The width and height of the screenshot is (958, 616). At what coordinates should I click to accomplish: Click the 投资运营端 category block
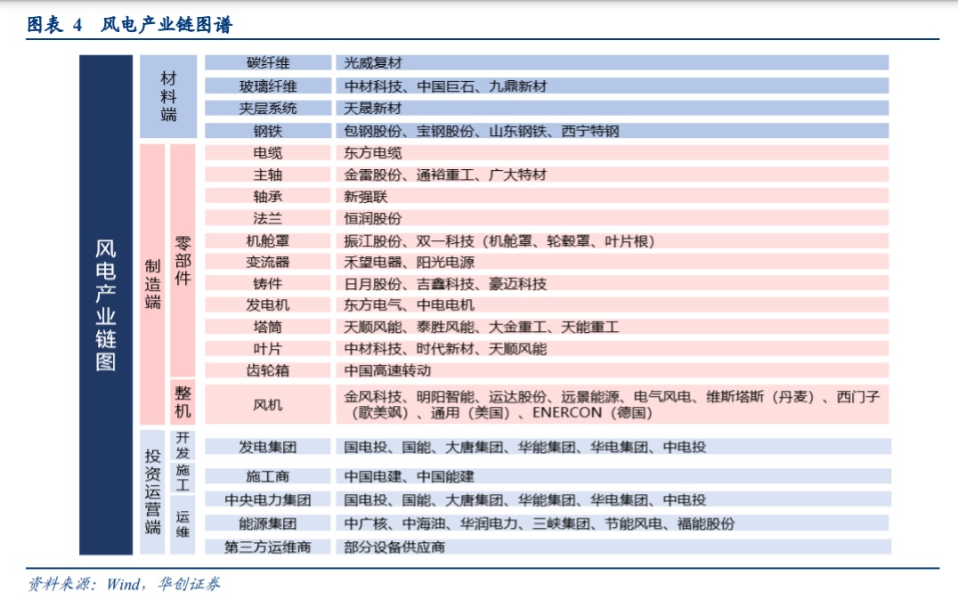coord(153,492)
